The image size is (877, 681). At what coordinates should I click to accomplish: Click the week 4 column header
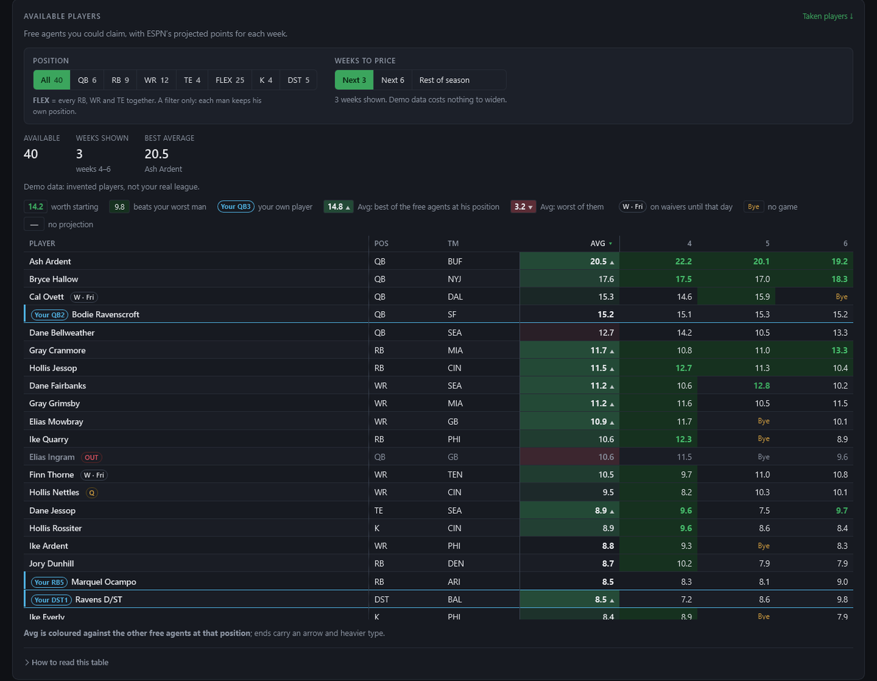tap(689, 243)
